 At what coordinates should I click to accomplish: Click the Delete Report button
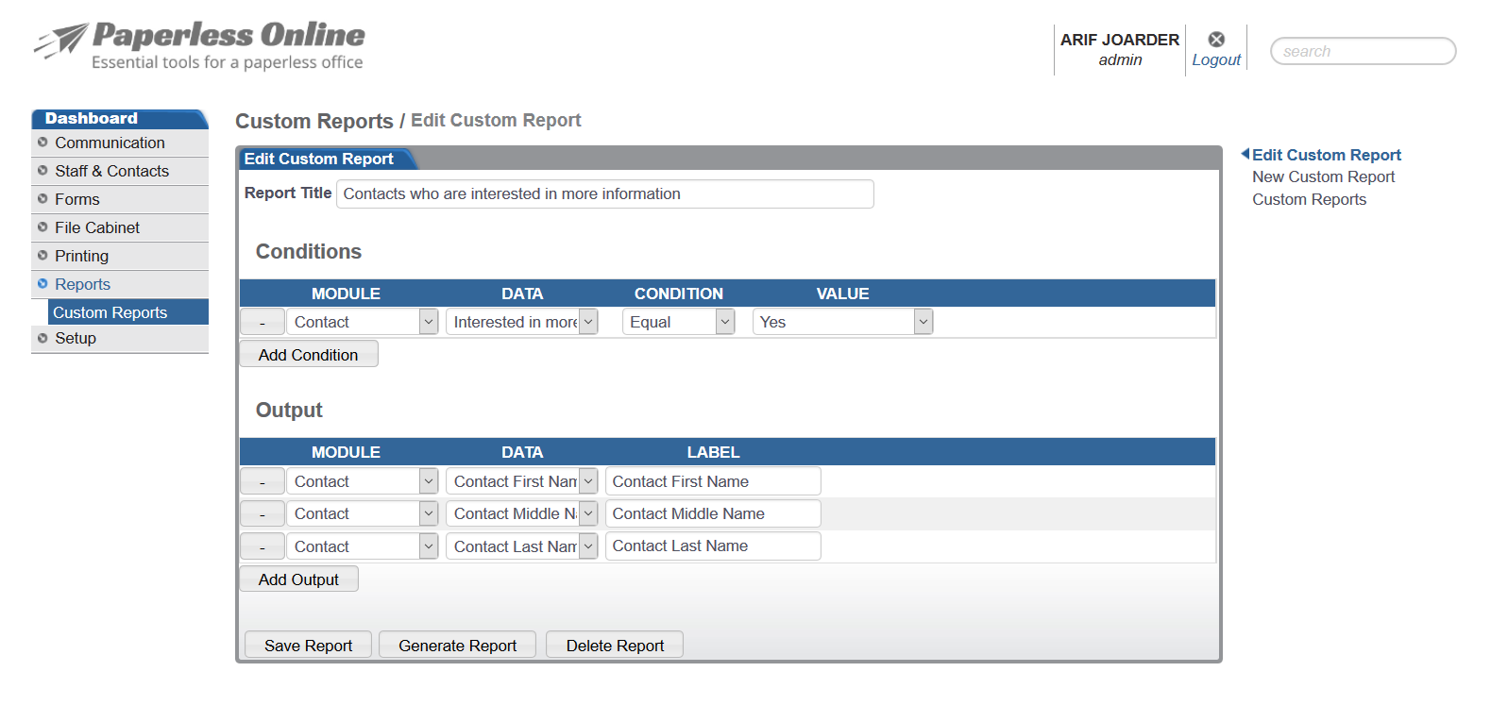(x=615, y=646)
